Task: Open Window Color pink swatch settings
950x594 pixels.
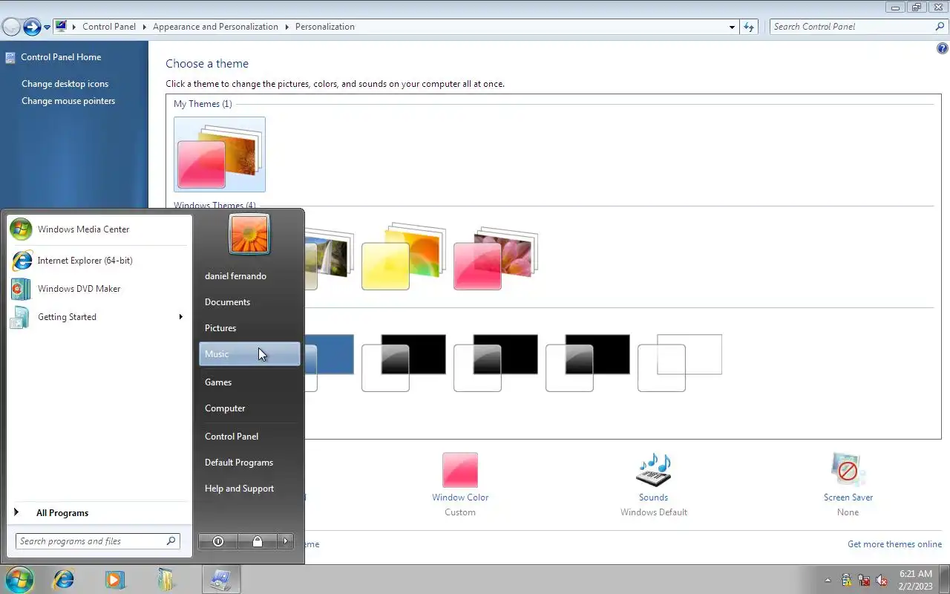Action: (x=460, y=470)
